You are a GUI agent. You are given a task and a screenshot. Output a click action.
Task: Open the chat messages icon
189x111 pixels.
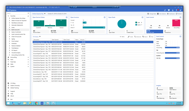pos(169,10)
